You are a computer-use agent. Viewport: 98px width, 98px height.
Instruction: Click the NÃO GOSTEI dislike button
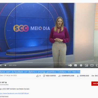pos(50,76)
